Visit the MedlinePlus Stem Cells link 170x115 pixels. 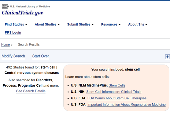click(117, 86)
